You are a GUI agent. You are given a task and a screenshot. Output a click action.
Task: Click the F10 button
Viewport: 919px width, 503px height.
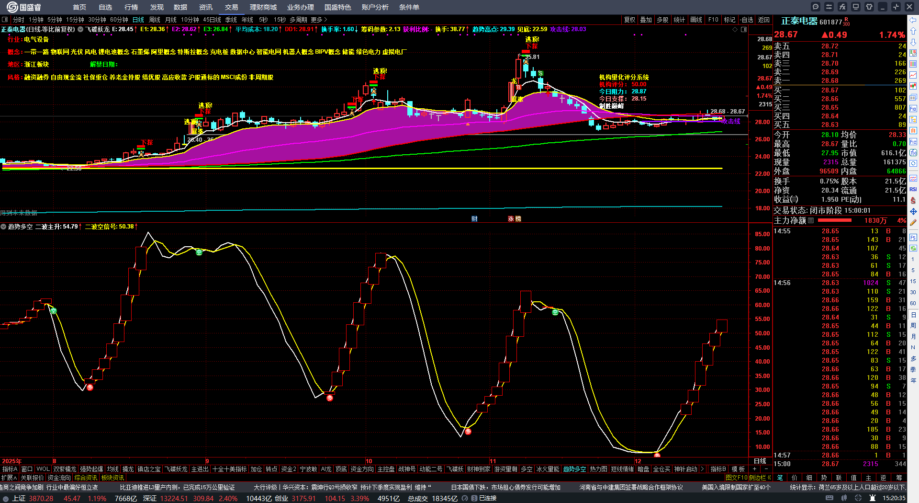713,20
